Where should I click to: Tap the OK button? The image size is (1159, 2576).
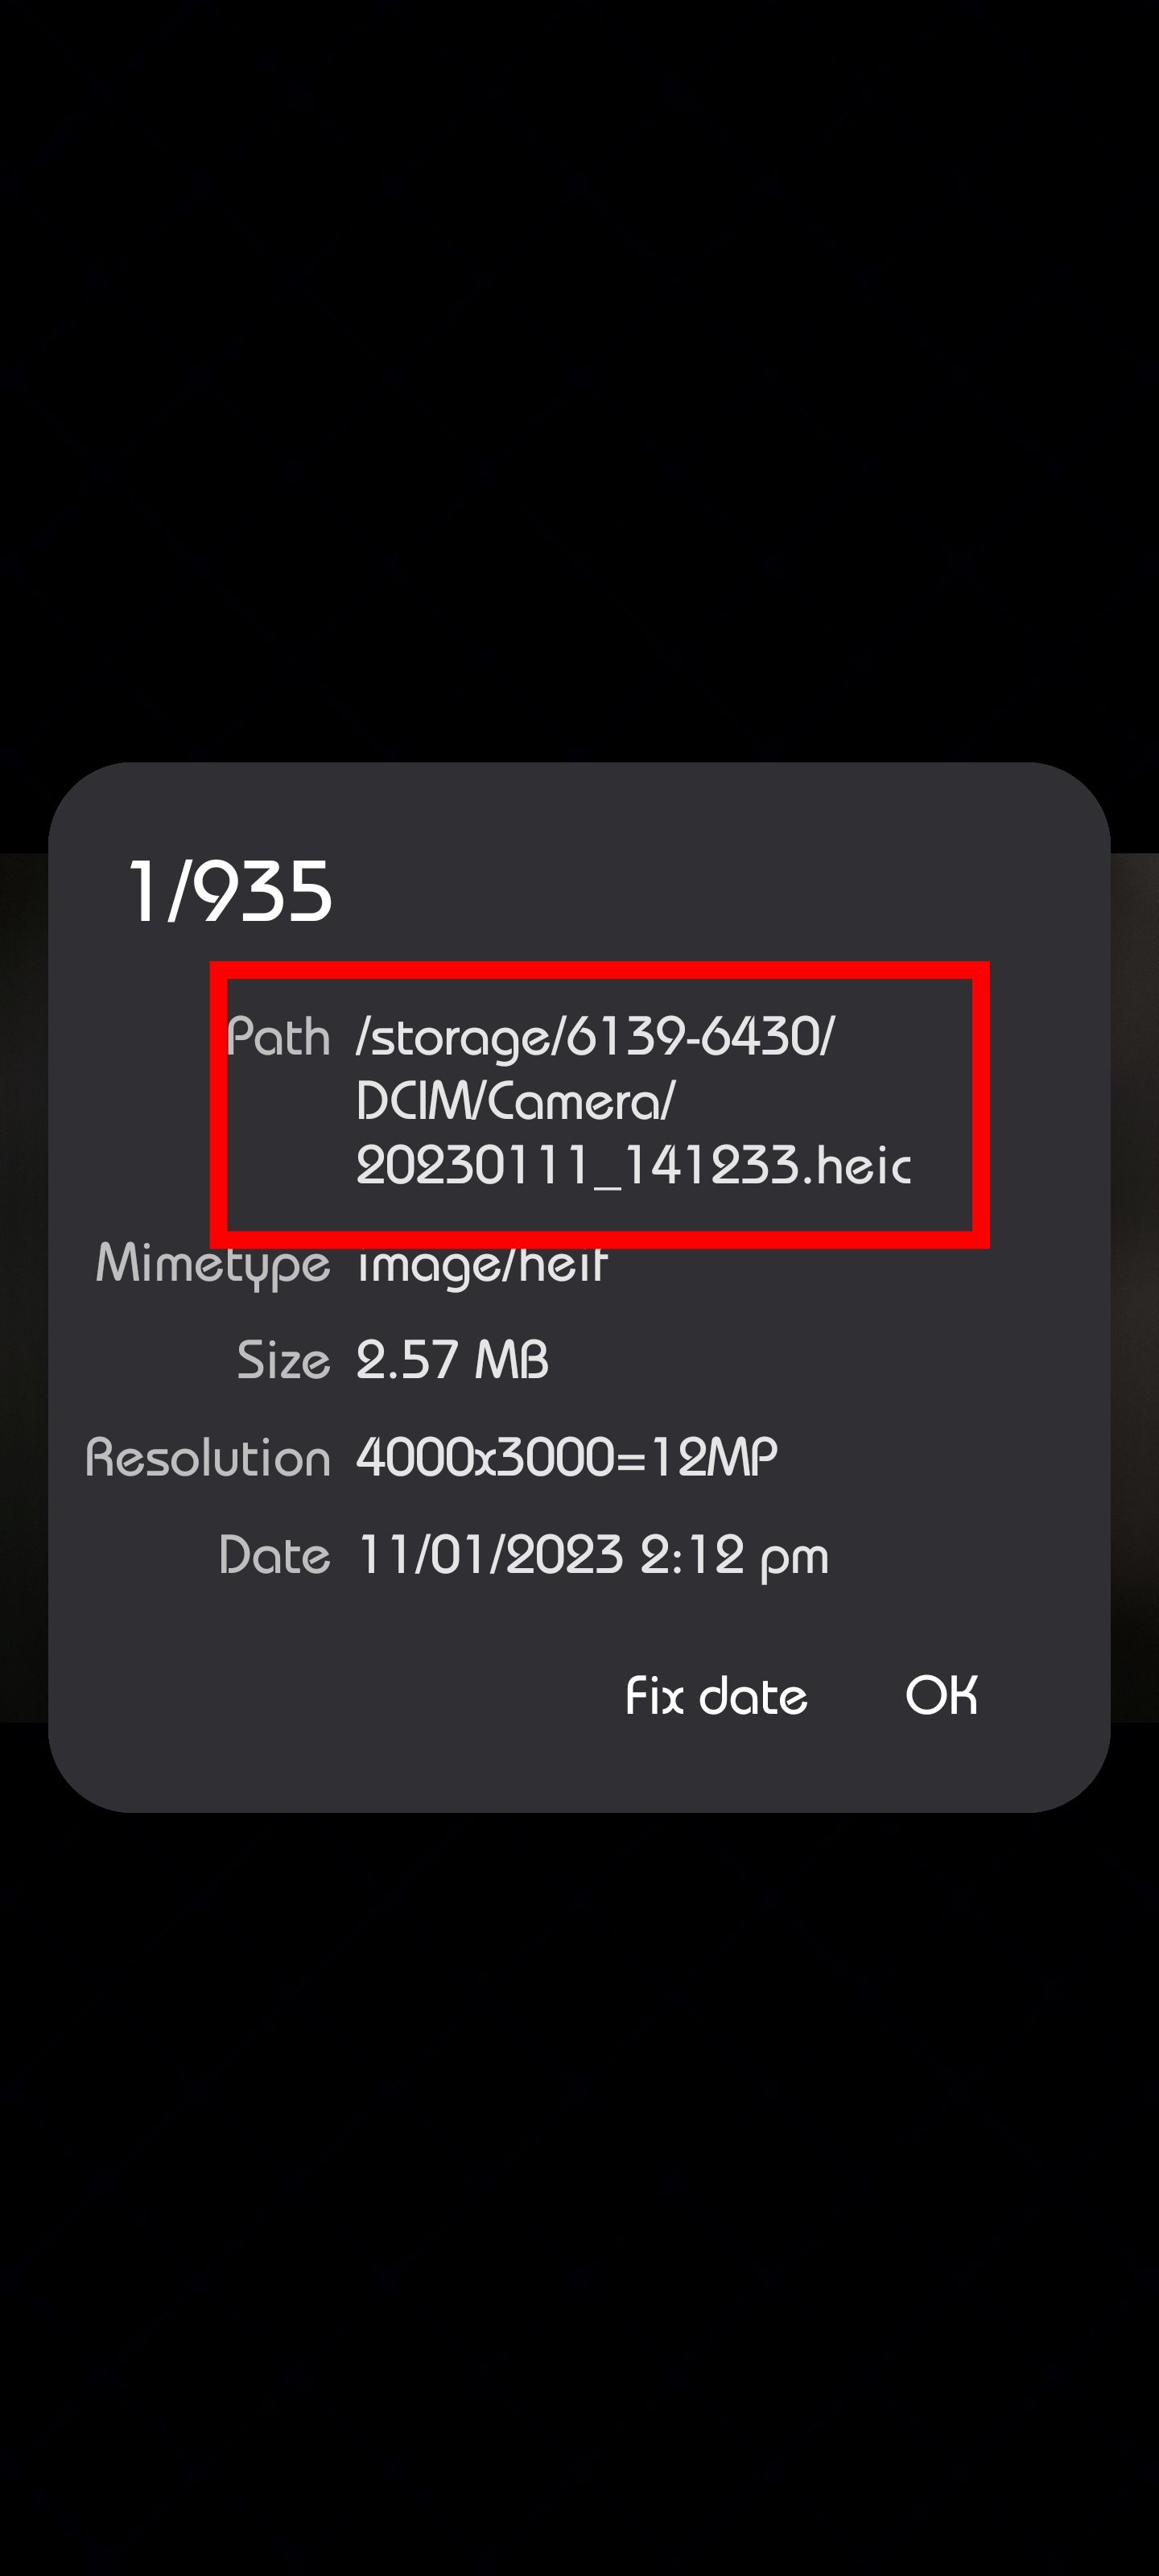[x=941, y=1696]
